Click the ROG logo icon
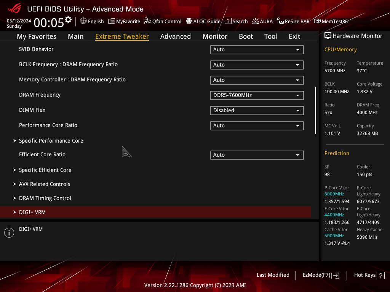Screen dimensions: 390x292 coord(14,9)
